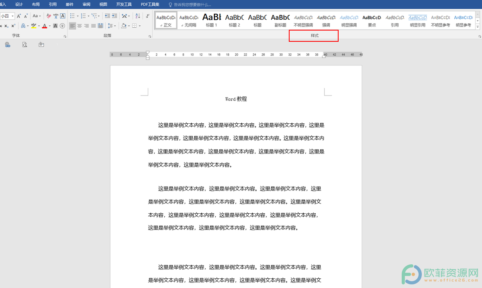The width and height of the screenshot is (482, 288).
Task: Toggle character shading (gray A)
Action: [55, 26]
